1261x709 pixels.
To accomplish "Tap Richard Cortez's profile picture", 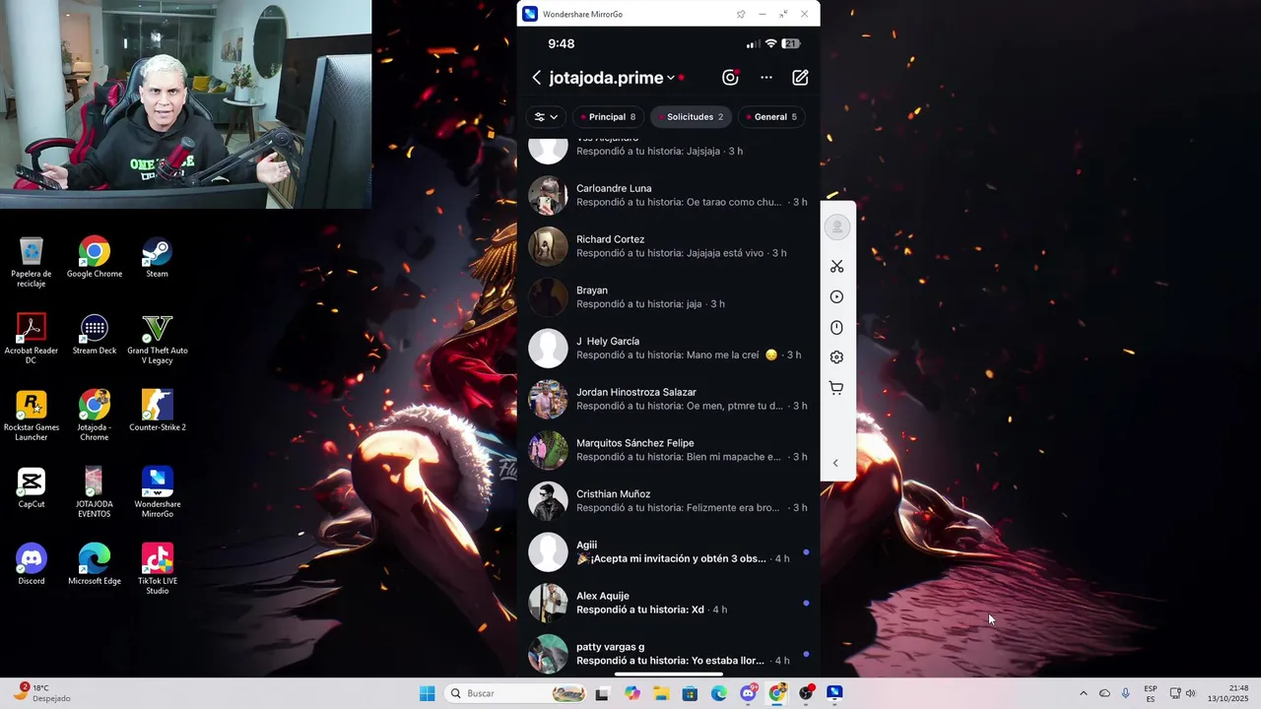I will [x=548, y=246].
